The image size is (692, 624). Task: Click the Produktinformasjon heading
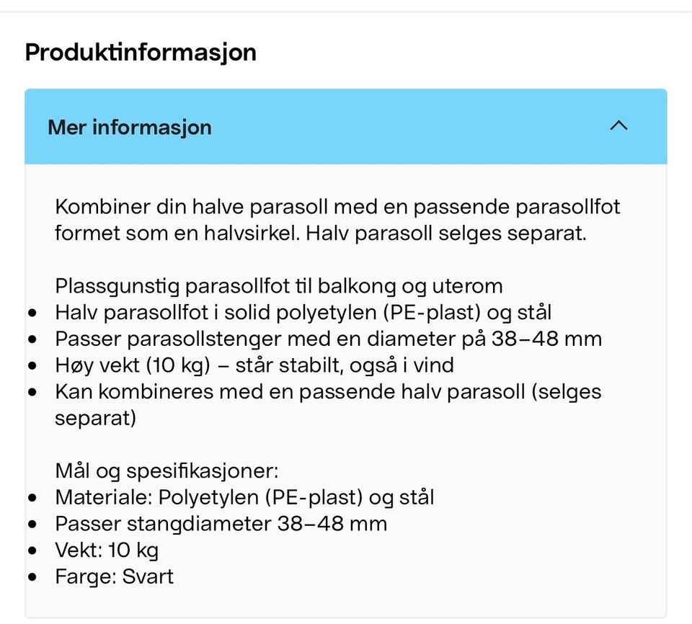[x=141, y=53]
